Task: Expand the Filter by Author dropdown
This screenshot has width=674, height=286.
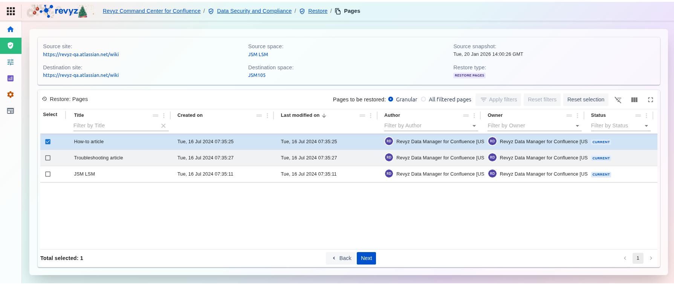Action: point(474,126)
